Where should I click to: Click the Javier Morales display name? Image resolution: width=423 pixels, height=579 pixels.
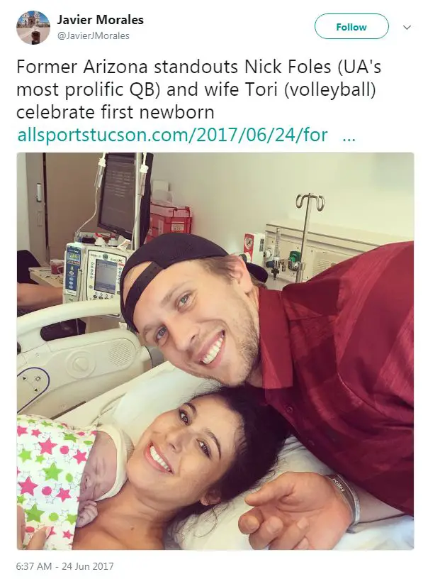click(101, 20)
